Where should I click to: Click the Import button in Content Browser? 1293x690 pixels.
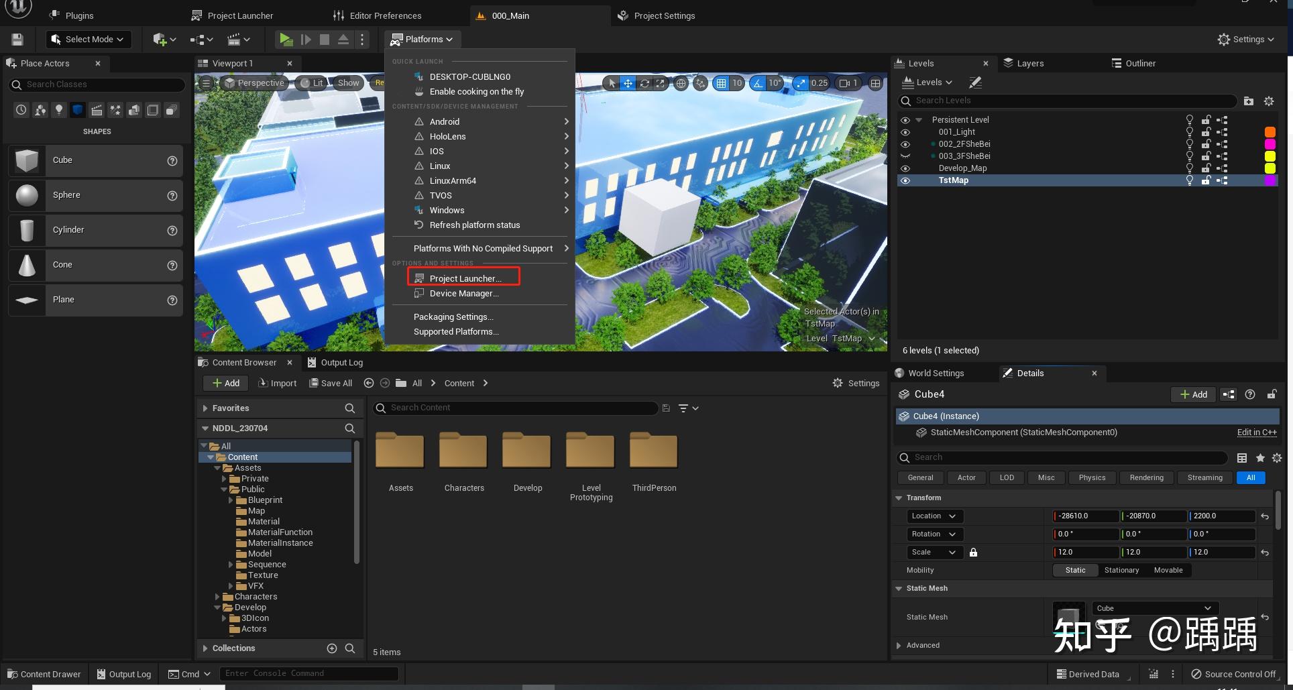[278, 383]
